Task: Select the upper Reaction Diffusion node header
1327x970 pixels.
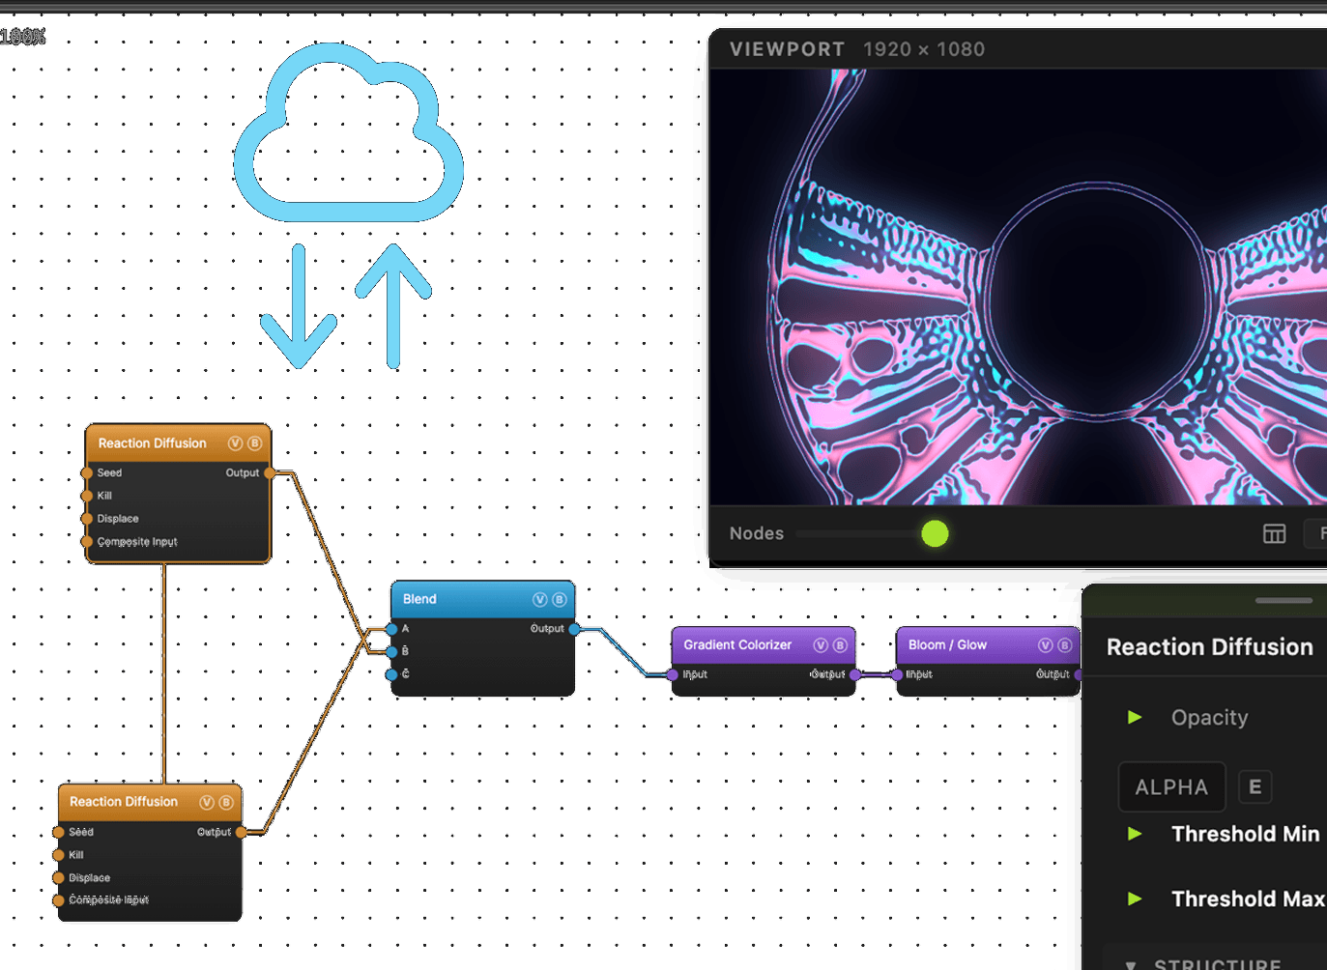Action: point(178,443)
